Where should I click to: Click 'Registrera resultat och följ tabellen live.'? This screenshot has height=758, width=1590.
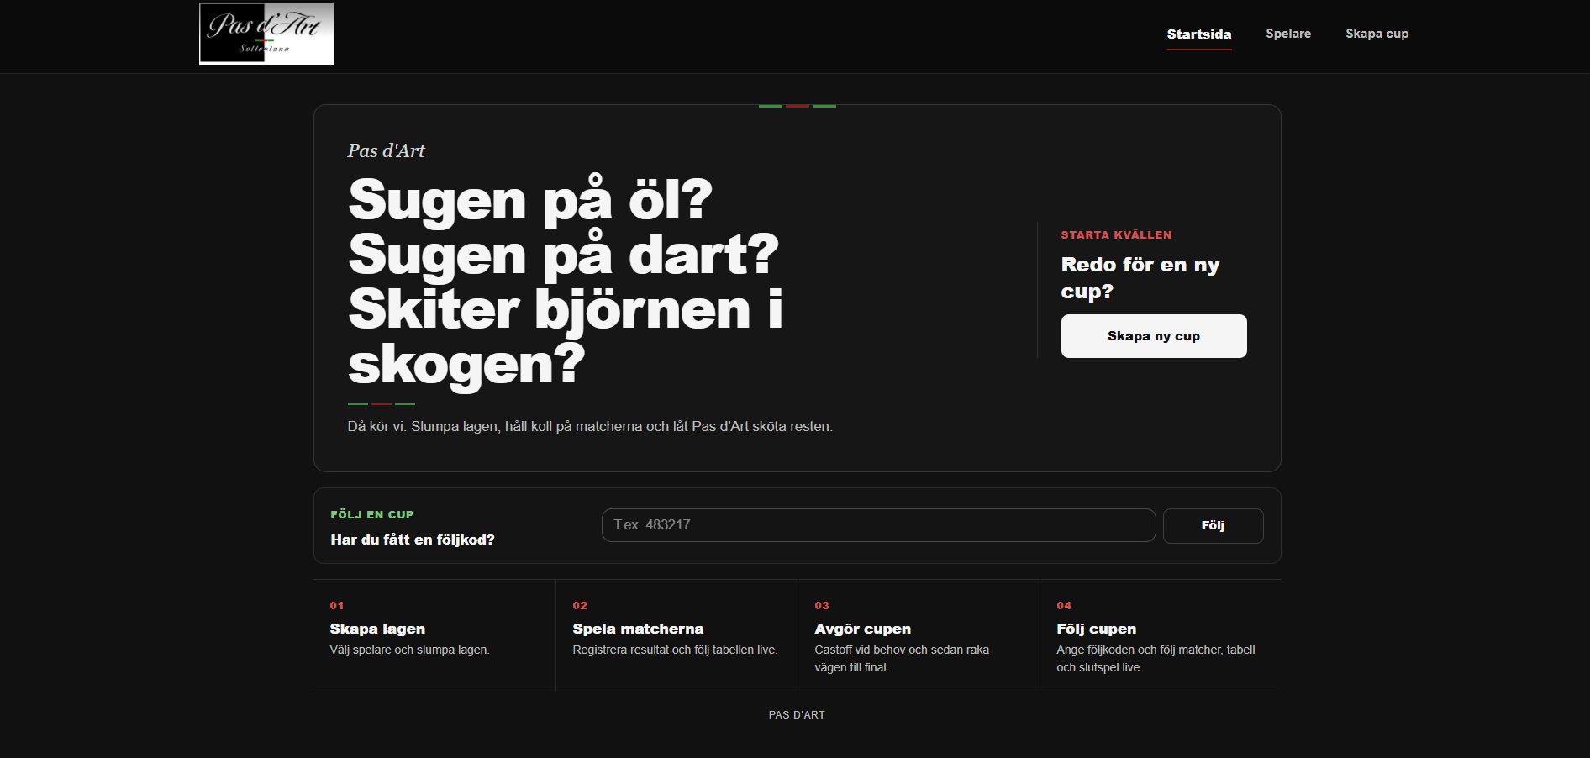675,650
